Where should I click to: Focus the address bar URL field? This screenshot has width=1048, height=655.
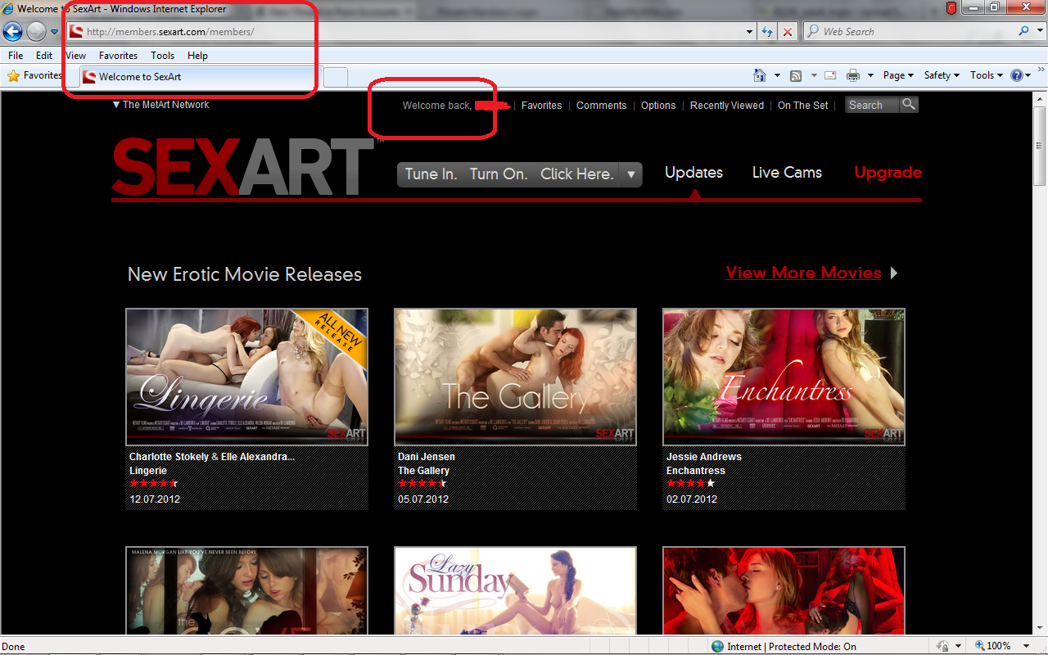[407, 32]
